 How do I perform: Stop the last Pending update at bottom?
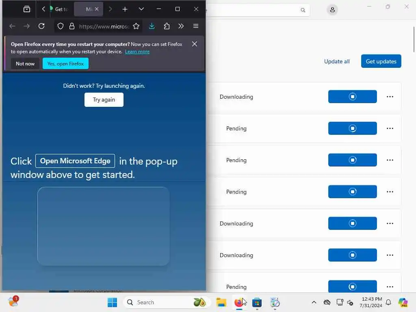[352, 286]
